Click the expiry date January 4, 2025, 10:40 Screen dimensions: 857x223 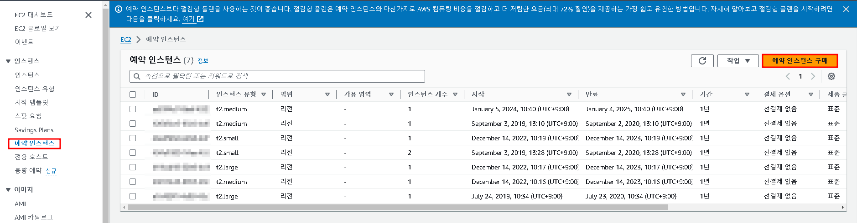634,109
